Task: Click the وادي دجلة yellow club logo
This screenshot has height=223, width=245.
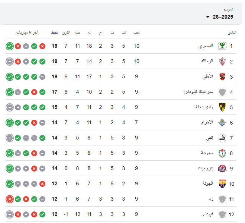Action: click(x=222, y=107)
